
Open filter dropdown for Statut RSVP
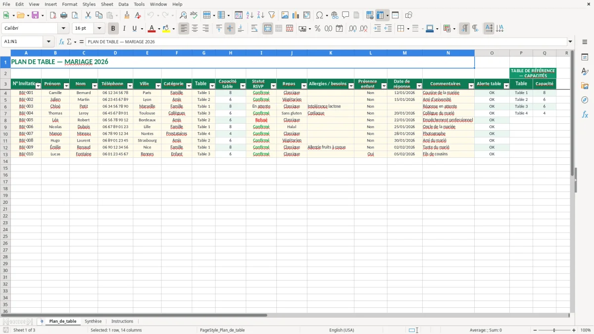click(x=273, y=86)
